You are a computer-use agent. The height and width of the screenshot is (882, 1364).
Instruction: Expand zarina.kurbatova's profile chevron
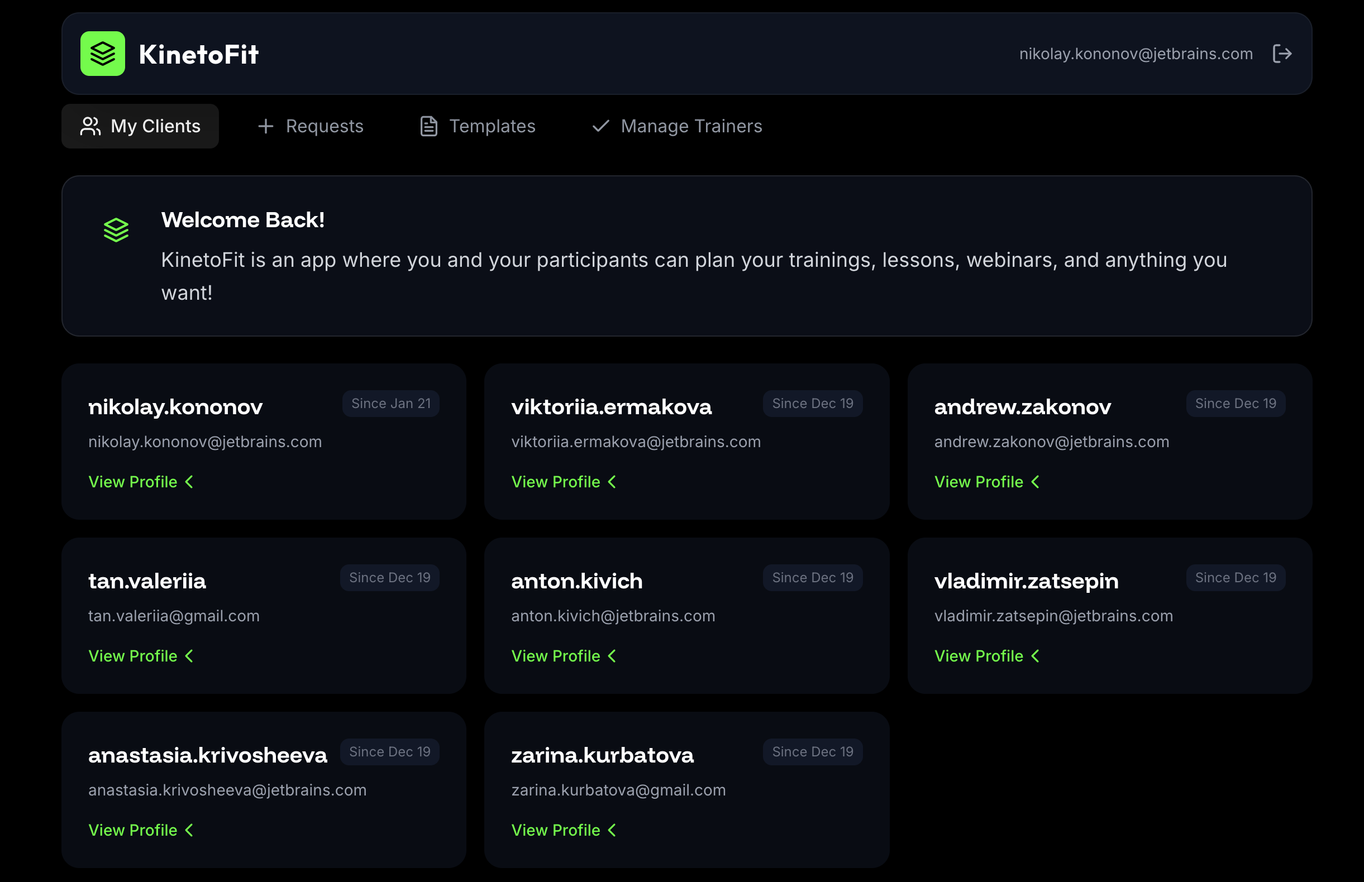pyautogui.click(x=612, y=830)
